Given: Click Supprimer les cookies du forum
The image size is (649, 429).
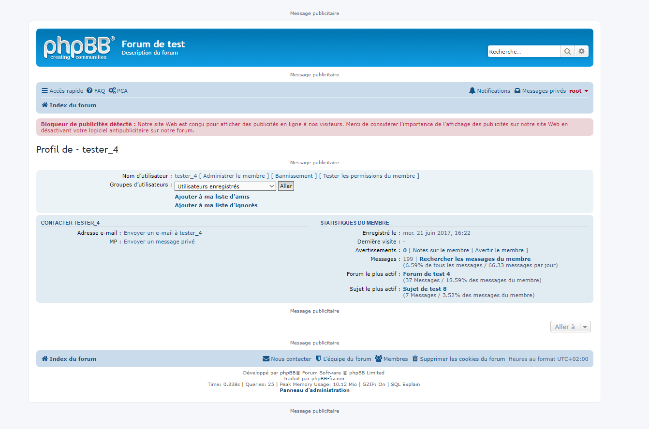Looking at the screenshot, I should [x=458, y=359].
